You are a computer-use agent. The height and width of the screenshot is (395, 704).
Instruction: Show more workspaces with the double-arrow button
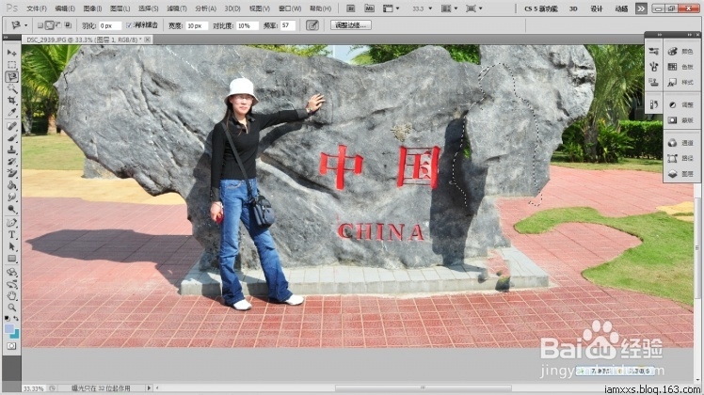(x=641, y=8)
